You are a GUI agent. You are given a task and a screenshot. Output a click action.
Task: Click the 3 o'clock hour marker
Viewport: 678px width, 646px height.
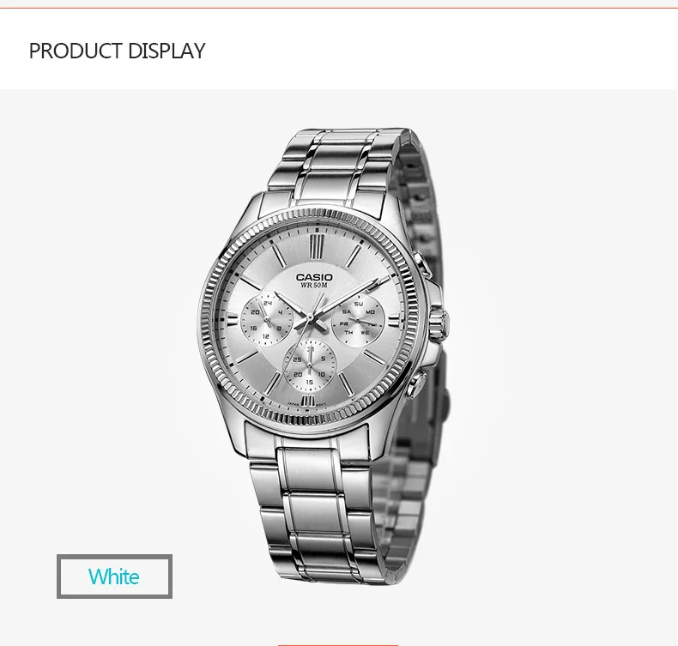coord(396,321)
